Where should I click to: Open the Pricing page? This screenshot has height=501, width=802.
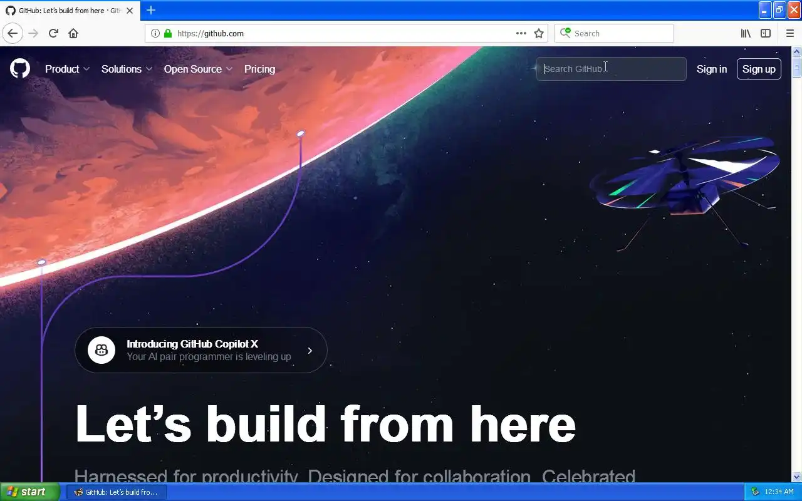point(259,69)
